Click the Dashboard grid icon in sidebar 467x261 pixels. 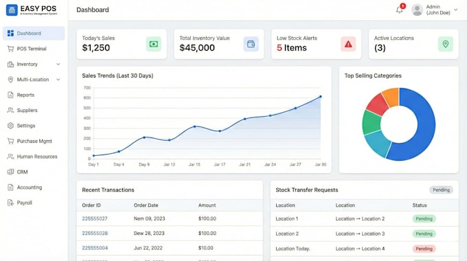(x=10, y=33)
